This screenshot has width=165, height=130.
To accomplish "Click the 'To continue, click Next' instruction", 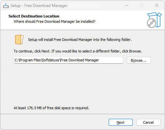I will click(x=78, y=51).
